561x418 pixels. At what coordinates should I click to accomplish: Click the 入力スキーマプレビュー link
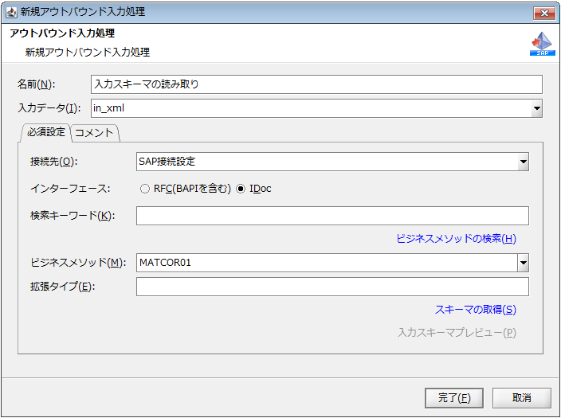click(457, 333)
